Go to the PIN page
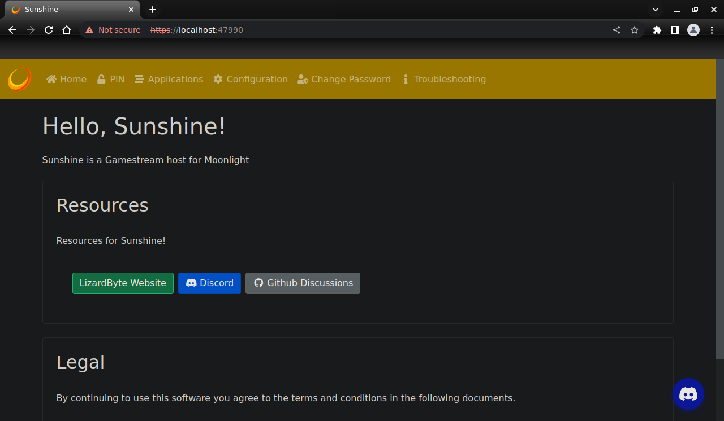 [111, 79]
